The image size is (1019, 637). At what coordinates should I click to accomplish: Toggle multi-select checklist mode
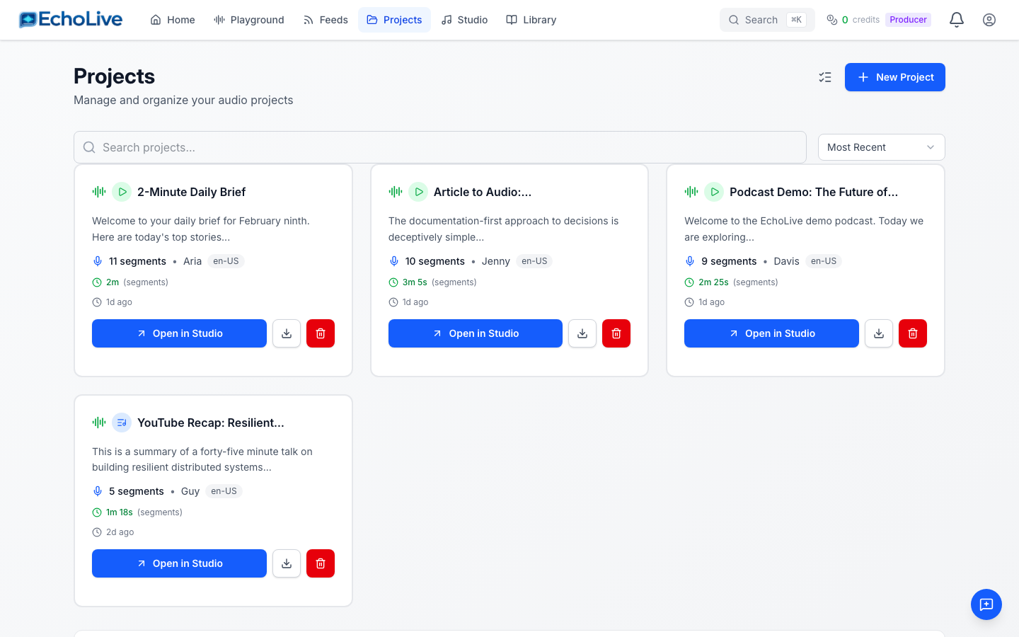(825, 77)
